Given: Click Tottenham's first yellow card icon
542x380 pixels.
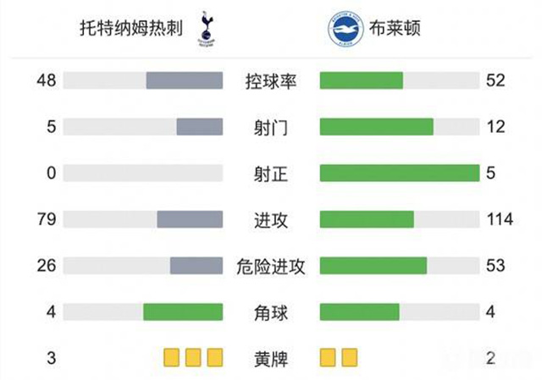Looking at the screenshot, I should tap(171, 357).
